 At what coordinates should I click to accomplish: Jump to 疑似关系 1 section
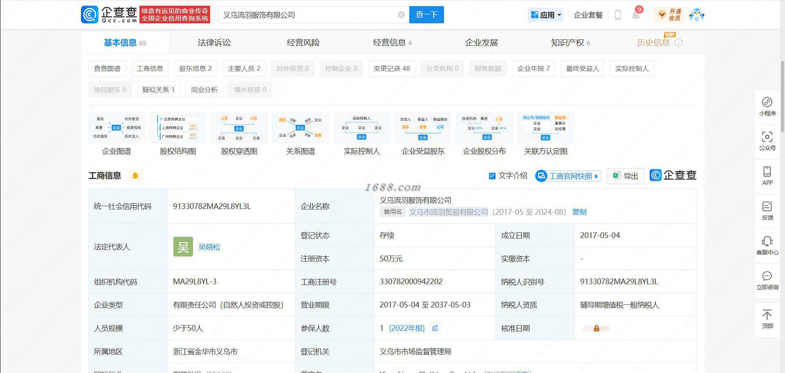pos(158,90)
